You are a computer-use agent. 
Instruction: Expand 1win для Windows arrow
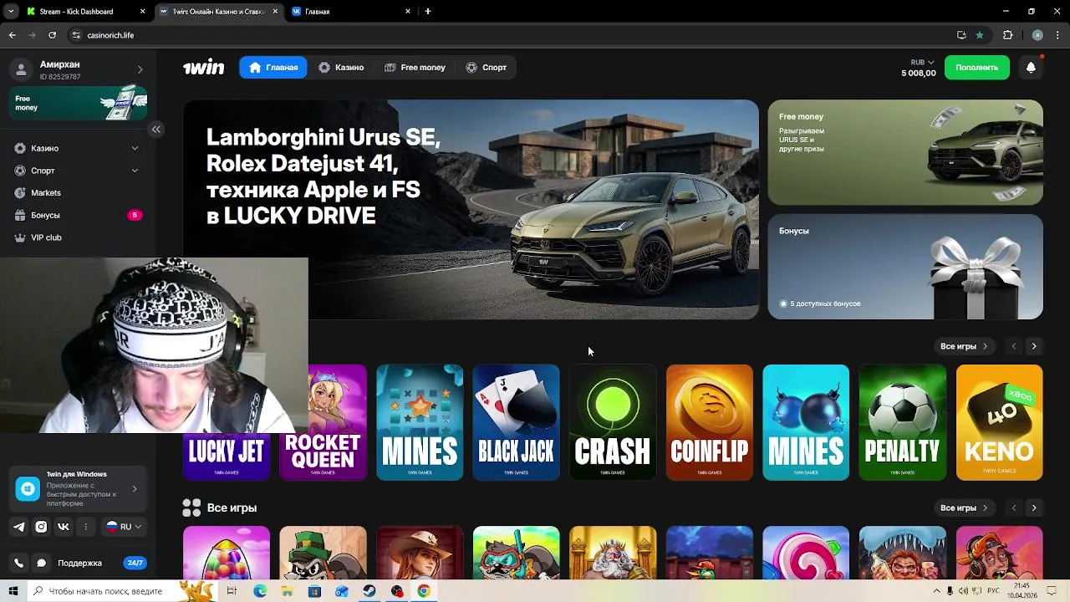(135, 489)
